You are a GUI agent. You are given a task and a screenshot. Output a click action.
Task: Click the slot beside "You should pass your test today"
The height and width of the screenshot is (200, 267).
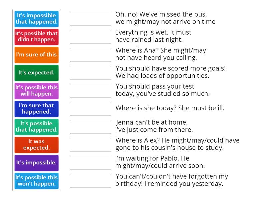pos(90,90)
